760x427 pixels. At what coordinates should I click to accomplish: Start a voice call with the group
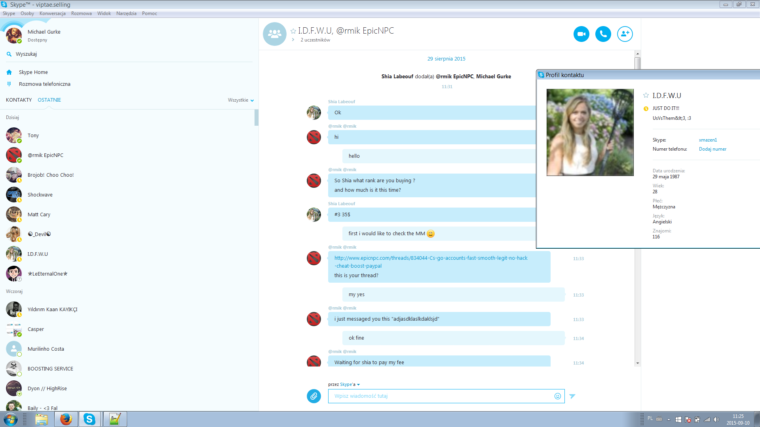[x=603, y=34]
